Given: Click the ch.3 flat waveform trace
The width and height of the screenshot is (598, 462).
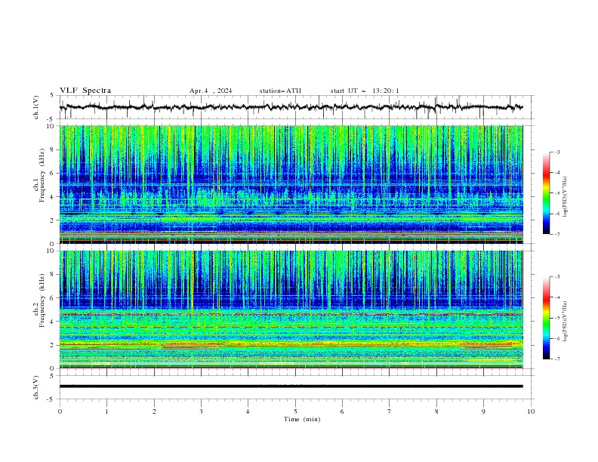Looking at the screenshot, I should coord(291,387).
